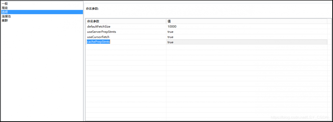Screen dimensions: 333x122
Task: Click the true value for cachePrepStmts
Action: (x=170, y=42)
